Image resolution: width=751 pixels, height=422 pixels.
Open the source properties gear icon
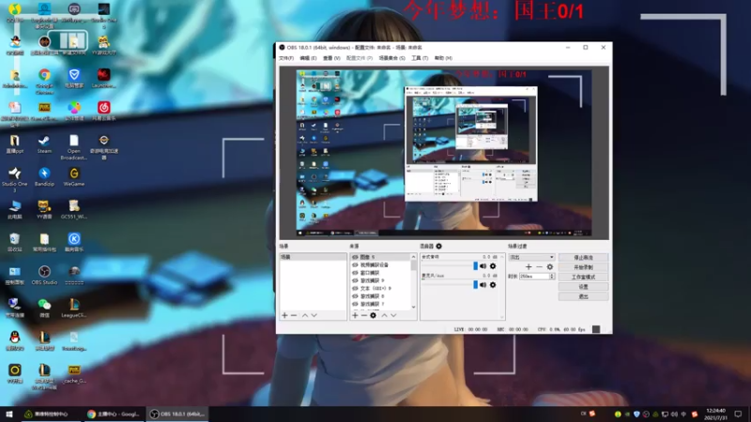(x=373, y=315)
